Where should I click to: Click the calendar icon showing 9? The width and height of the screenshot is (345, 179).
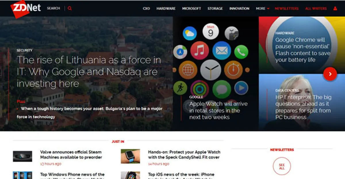click(x=210, y=32)
